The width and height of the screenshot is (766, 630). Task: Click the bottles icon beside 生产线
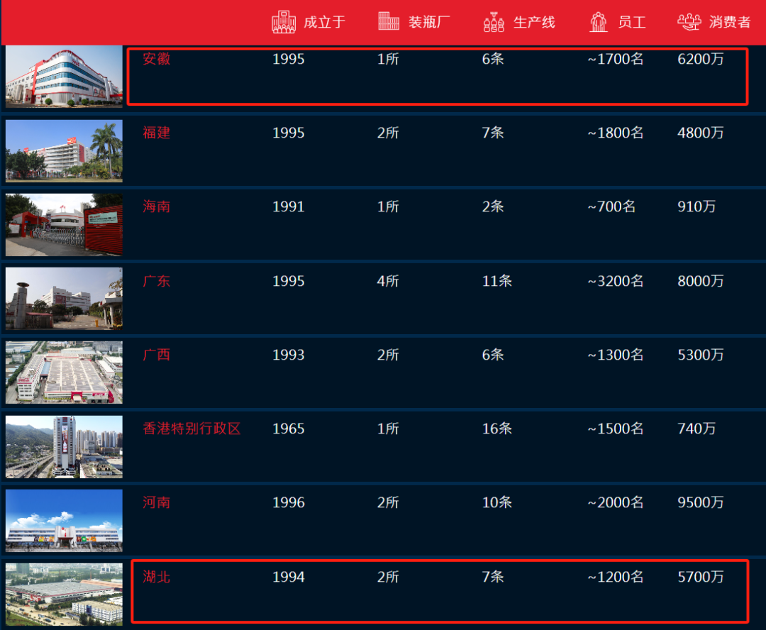click(x=494, y=22)
